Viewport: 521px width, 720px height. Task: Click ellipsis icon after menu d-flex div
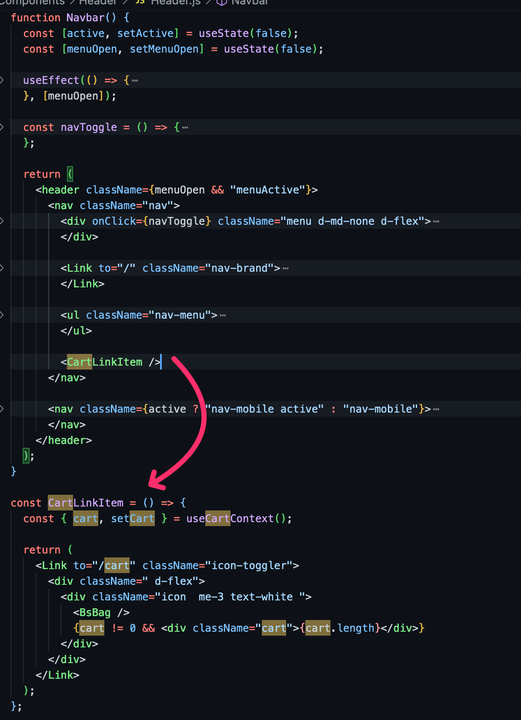[436, 221]
